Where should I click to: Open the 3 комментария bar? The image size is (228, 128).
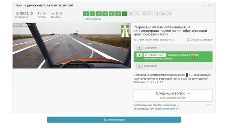114,120
